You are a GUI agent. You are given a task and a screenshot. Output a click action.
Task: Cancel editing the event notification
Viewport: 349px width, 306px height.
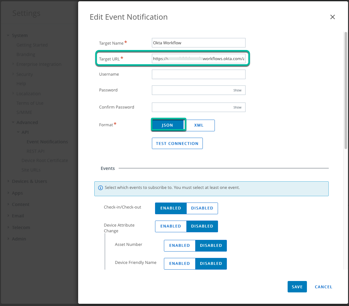point(323,287)
